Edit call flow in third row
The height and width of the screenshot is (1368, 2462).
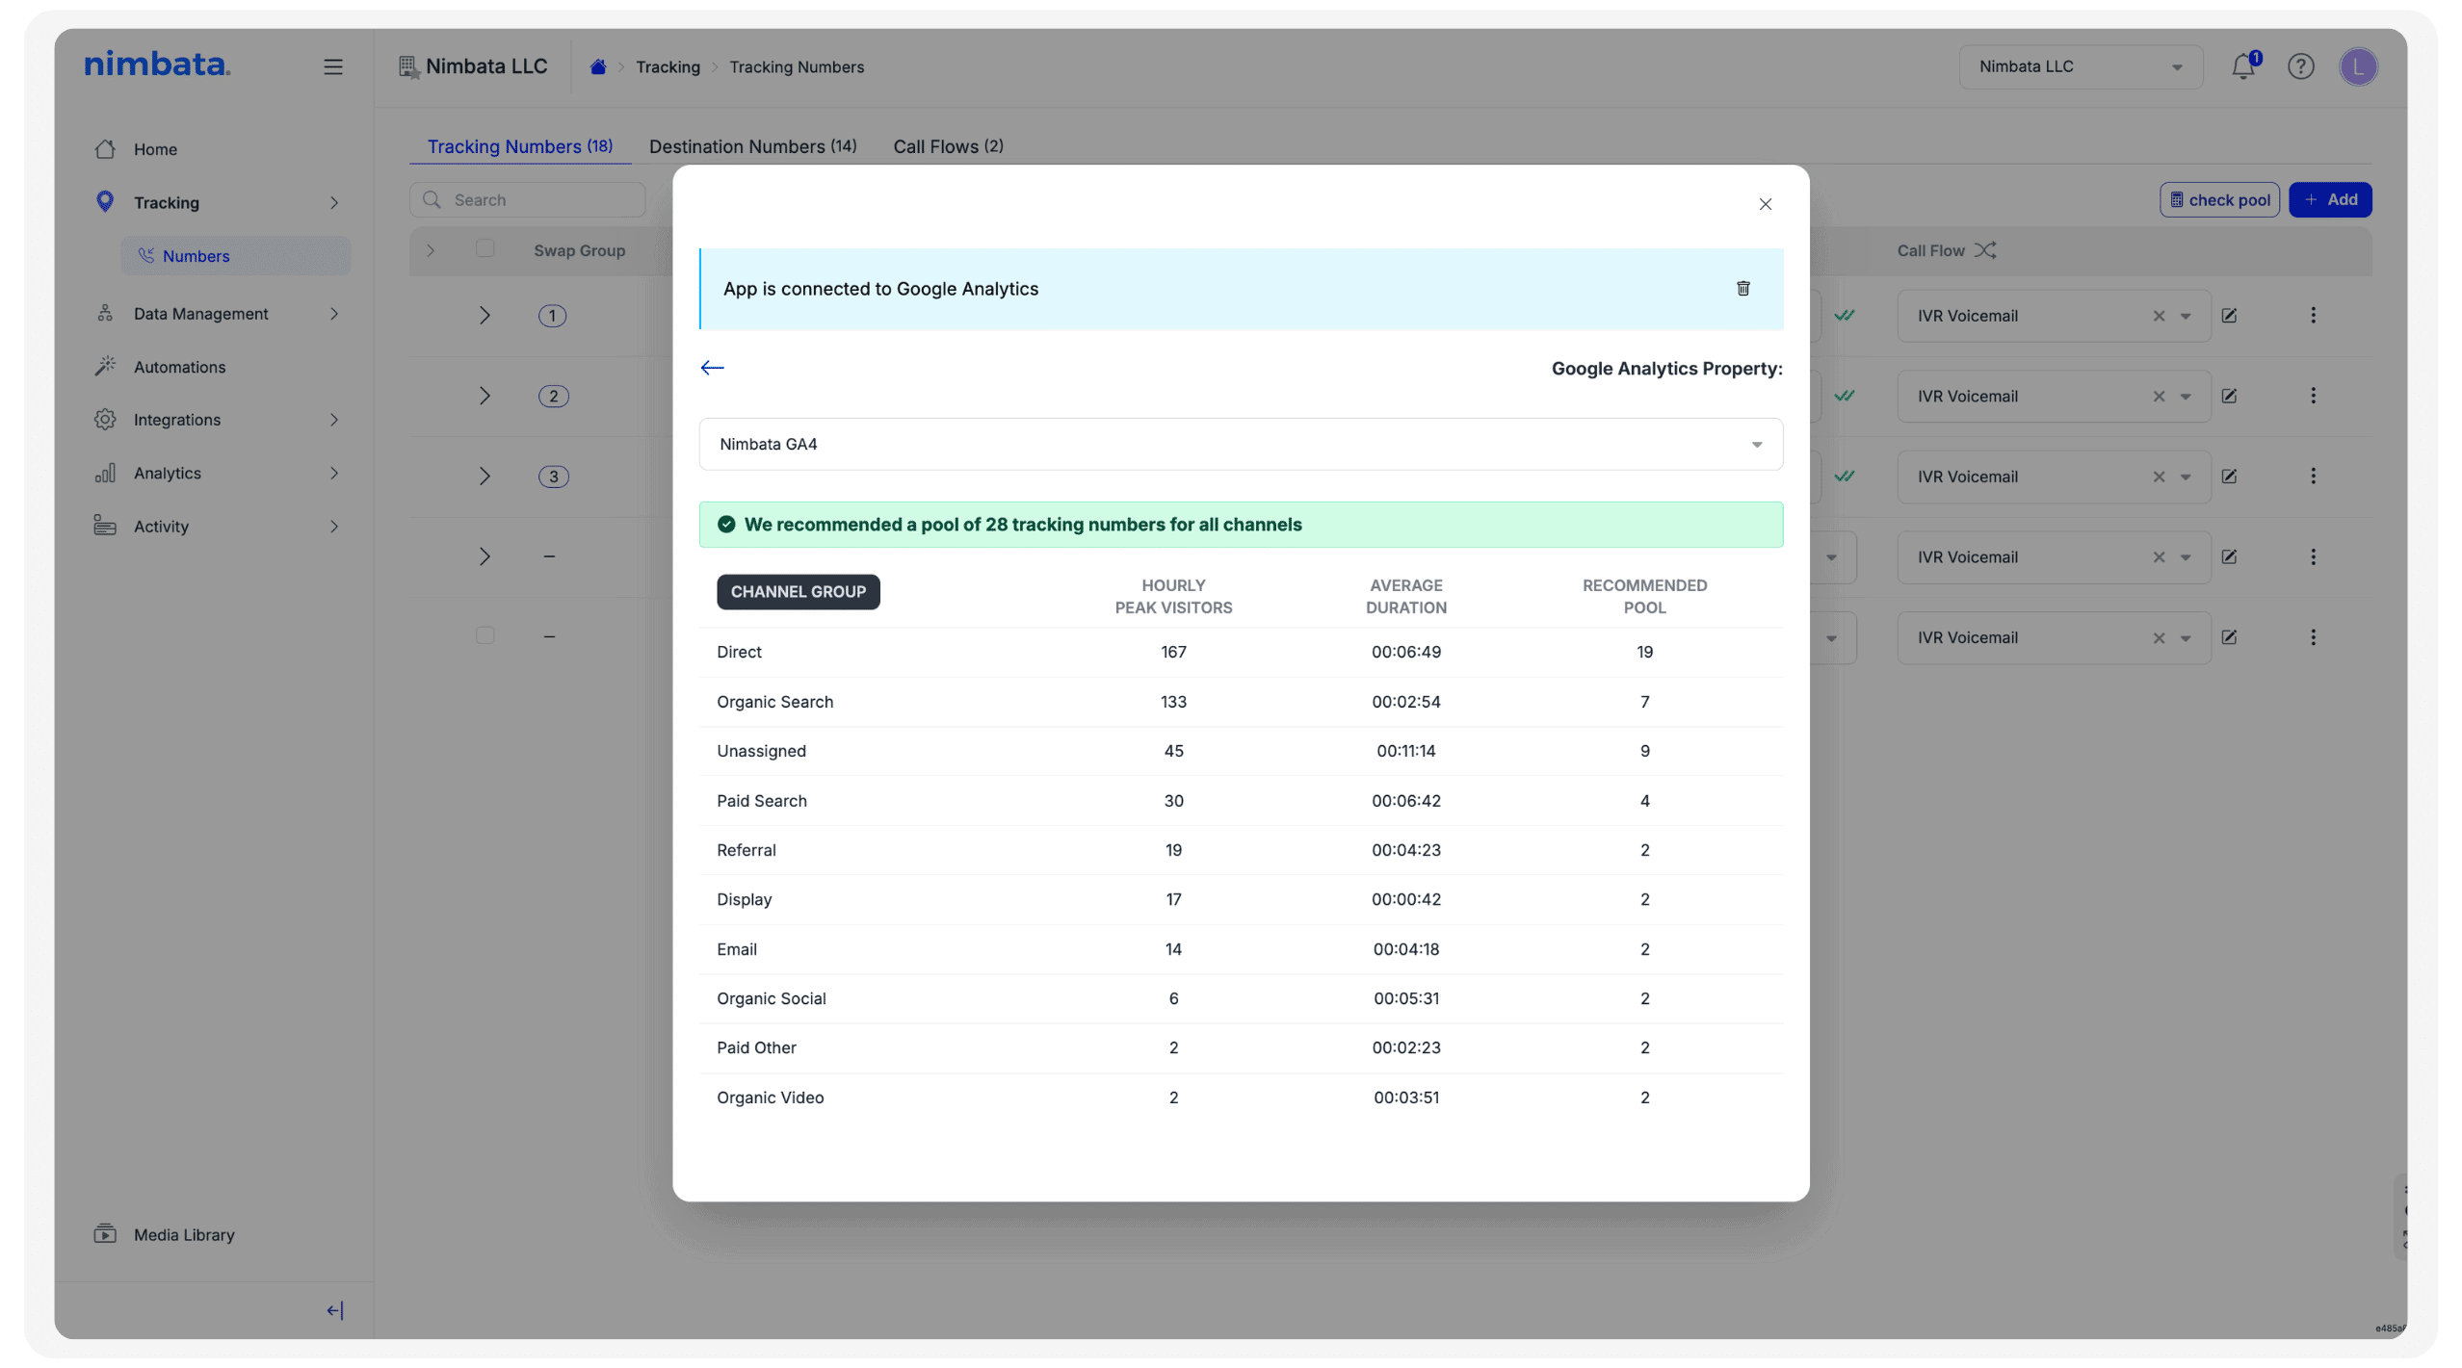coord(2228,477)
